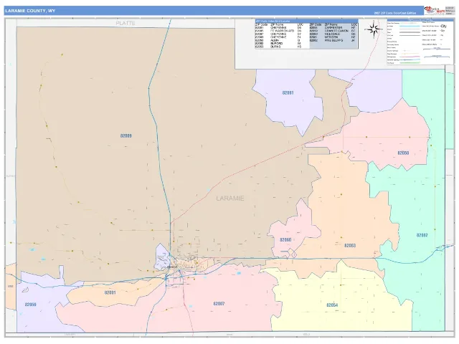Click the map publisher logo

pyautogui.click(x=435, y=11)
